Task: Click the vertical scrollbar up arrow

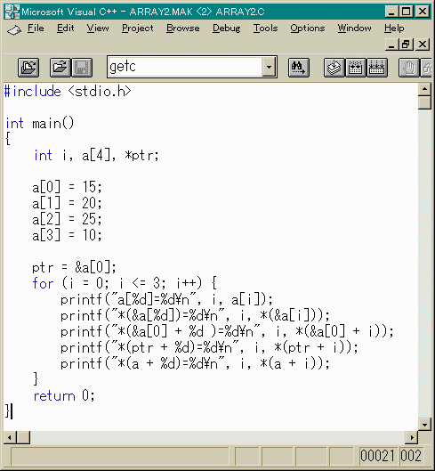Action: (425, 89)
